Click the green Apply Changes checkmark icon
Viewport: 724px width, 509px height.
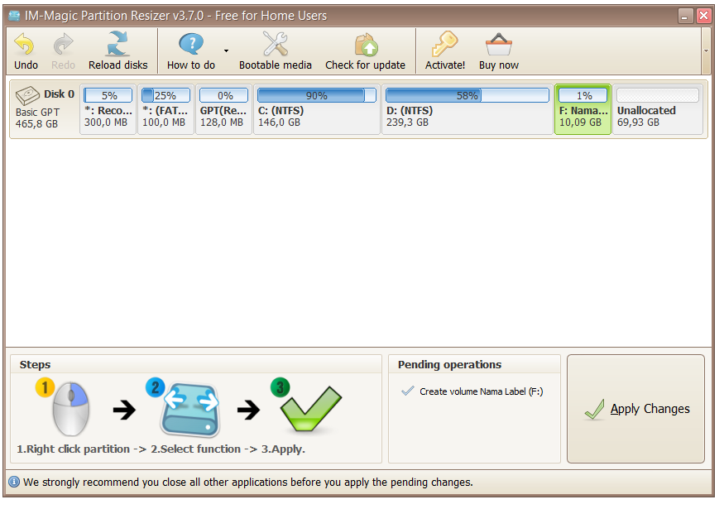596,409
